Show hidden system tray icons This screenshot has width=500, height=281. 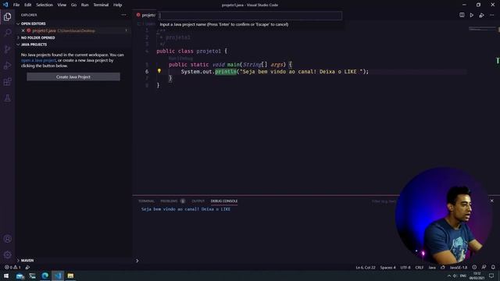point(449,276)
